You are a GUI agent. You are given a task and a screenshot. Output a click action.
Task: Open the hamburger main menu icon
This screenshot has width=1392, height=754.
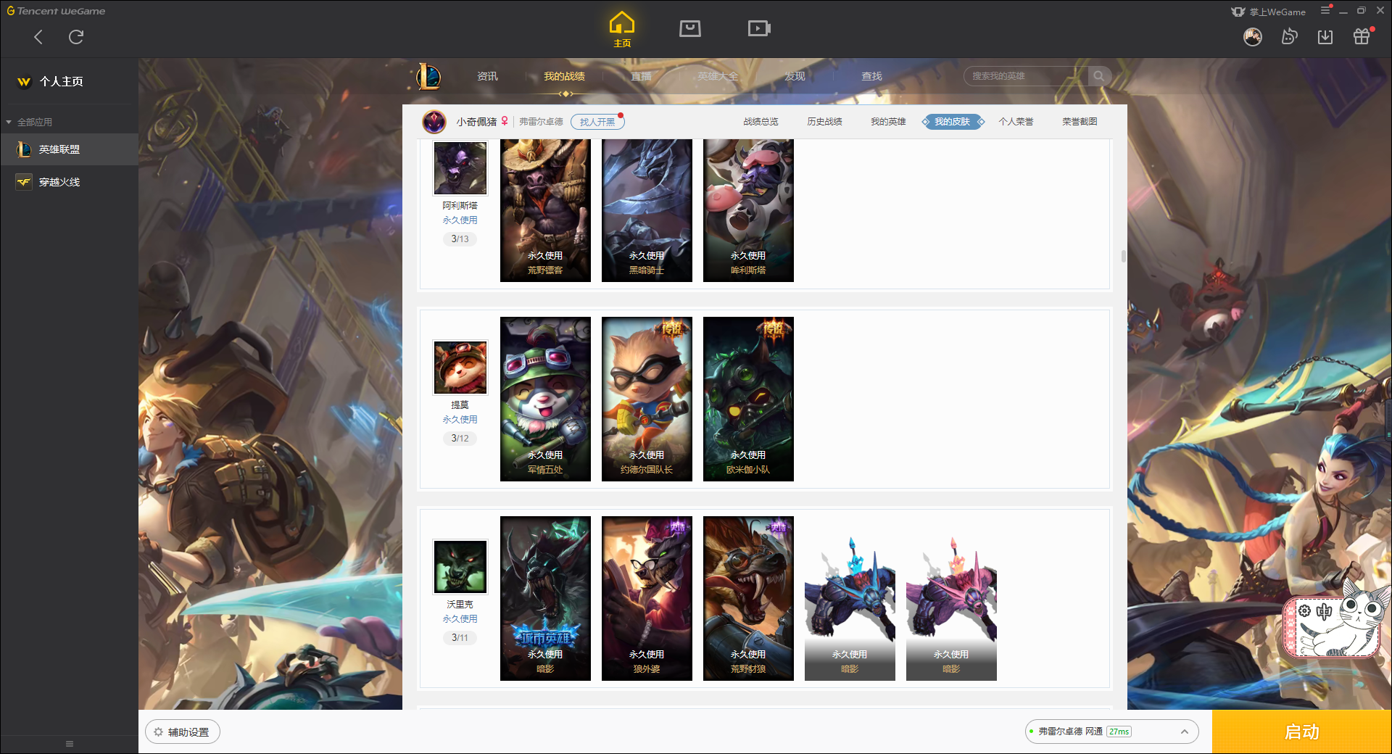1325,10
